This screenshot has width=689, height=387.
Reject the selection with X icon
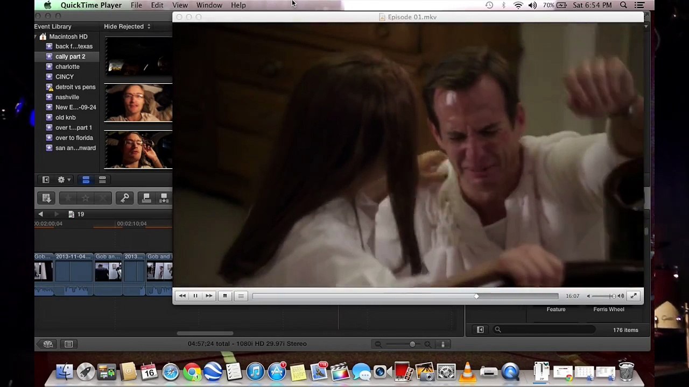(x=103, y=198)
